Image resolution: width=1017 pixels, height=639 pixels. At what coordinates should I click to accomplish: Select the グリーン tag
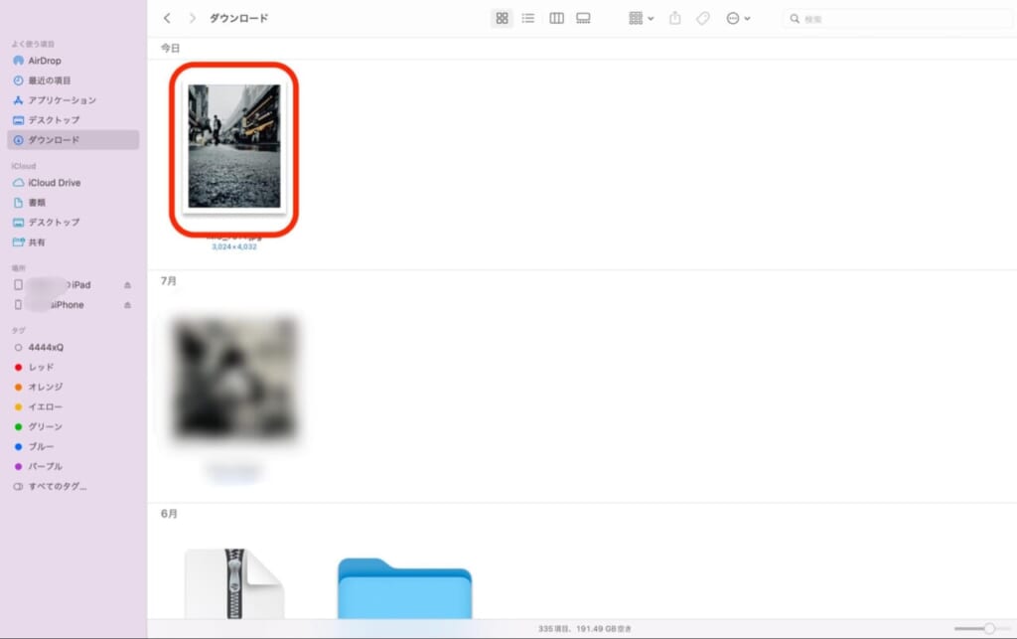click(x=73, y=426)
